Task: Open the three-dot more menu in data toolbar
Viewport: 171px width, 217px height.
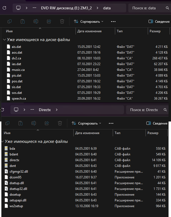Action: pos(113,21)
